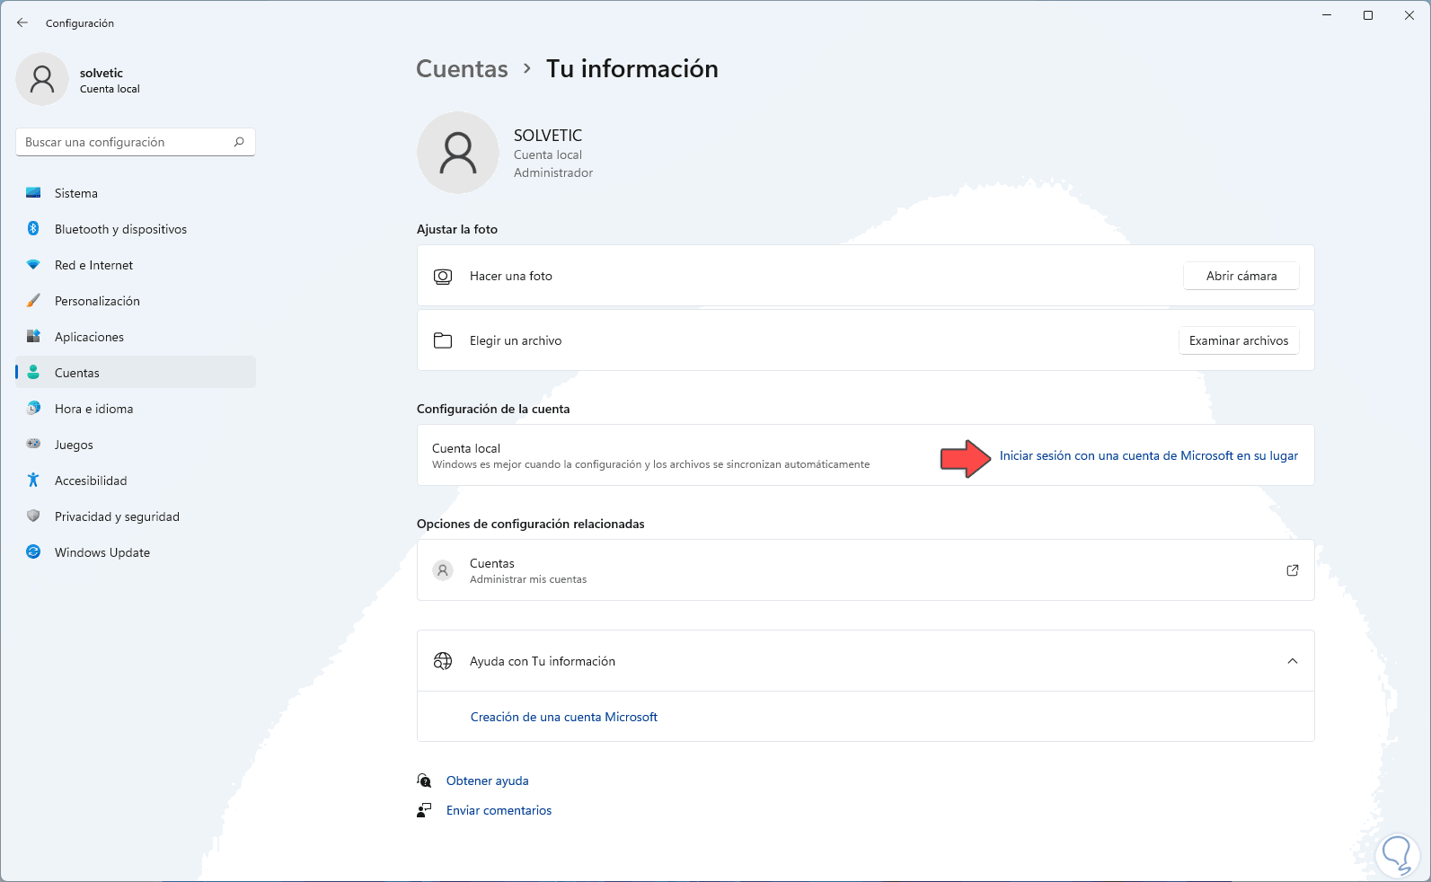Click the Bluetooth y dispositivos icon
1431x882 pixels.
tap(33, 229)
